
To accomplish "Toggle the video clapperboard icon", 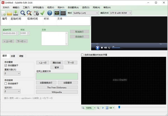I will 63,13.
